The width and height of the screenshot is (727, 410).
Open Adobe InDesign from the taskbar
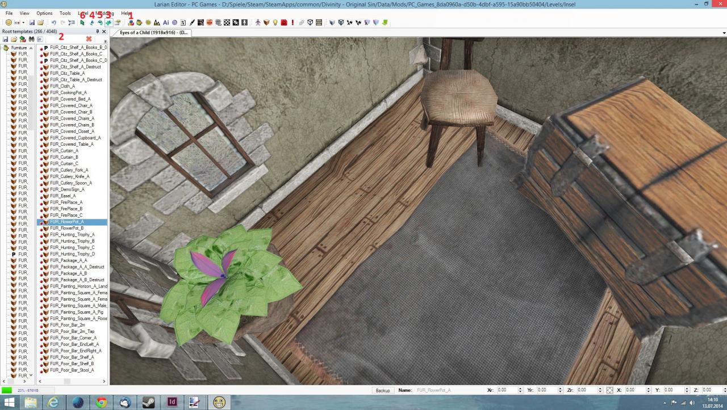tap(173, 402)
